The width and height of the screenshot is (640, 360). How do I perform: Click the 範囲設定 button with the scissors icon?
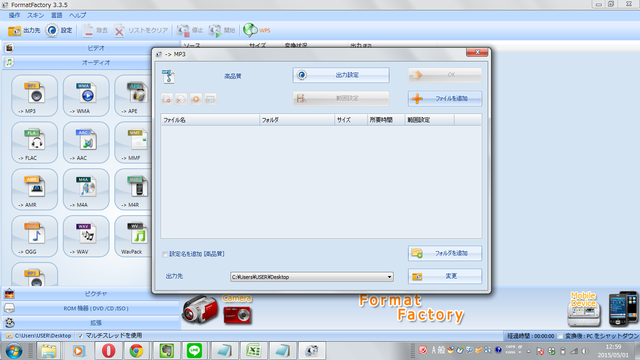(341, 98)
